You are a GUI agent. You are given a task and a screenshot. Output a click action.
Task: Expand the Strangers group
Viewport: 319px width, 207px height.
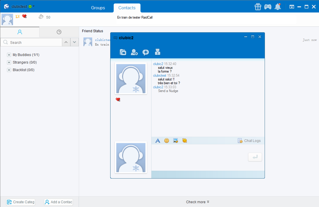coord(9,62)
